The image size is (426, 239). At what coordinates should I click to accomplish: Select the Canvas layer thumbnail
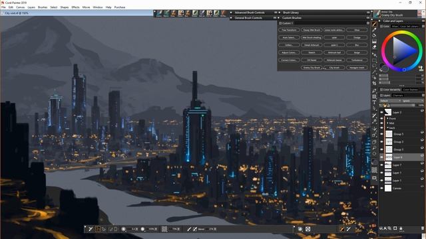[x=389, y=189]
